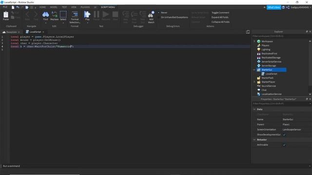Click the Filter Properties field
The width and height of the screenshot is (312, 175).
click(280, 104)
